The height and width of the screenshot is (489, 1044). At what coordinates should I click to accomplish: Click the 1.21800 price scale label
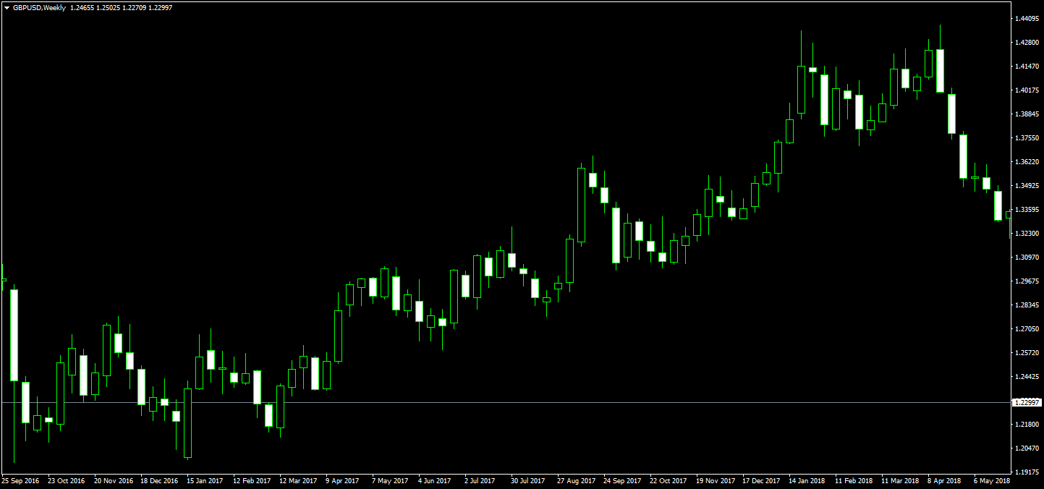tap(1027, 424)
